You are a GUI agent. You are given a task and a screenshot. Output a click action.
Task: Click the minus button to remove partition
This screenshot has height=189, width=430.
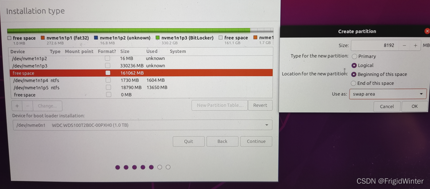click(x=27, y=106)
